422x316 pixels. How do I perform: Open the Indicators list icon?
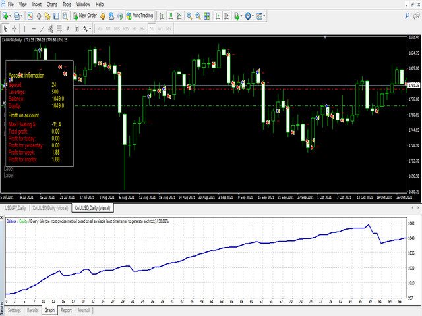pyautogui.click(x=237, y=16)
